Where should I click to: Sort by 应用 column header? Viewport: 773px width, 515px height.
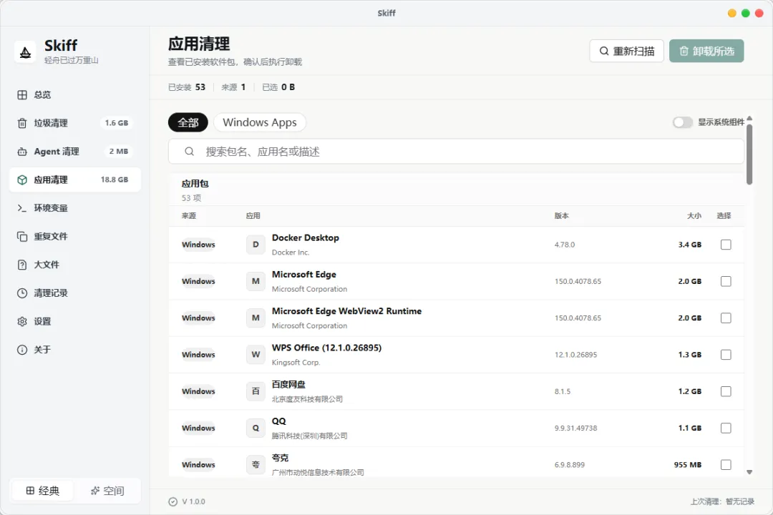click(253, 216)
